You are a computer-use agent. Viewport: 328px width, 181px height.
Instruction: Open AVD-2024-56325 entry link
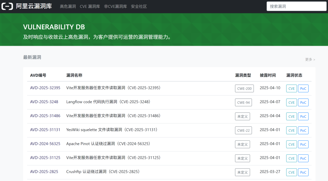[x=45, y=144]
